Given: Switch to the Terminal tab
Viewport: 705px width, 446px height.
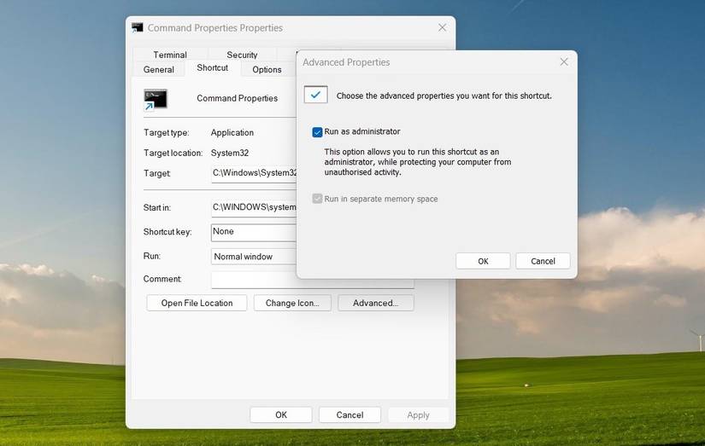Looking at the screenshot, I should [x=170, y=55].
